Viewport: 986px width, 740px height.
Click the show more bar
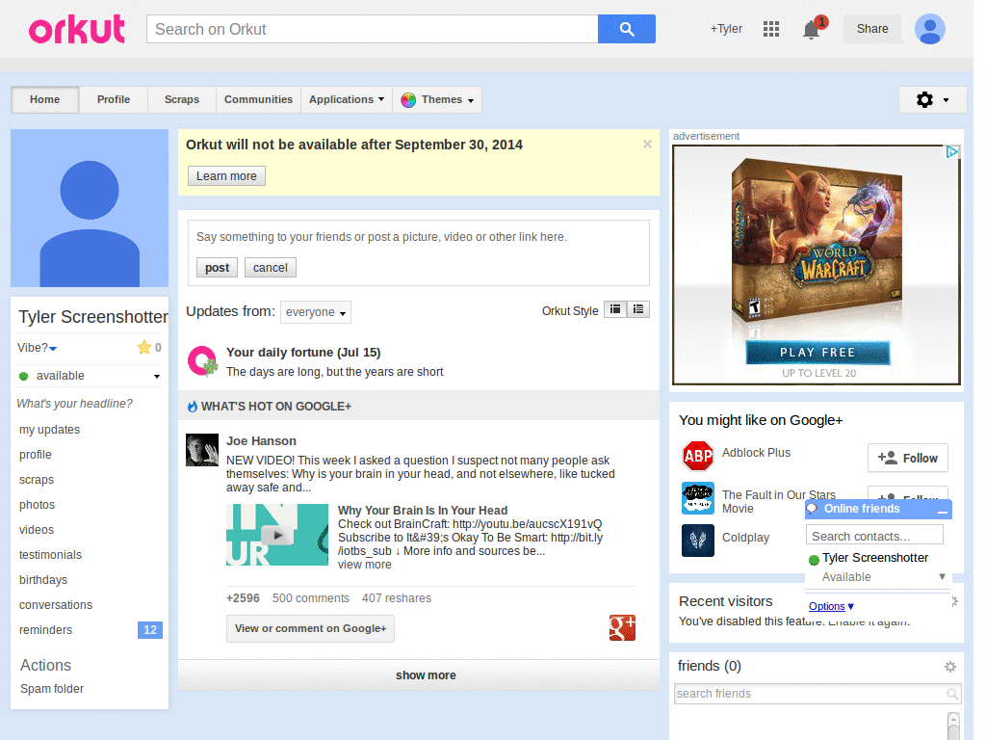419,675
